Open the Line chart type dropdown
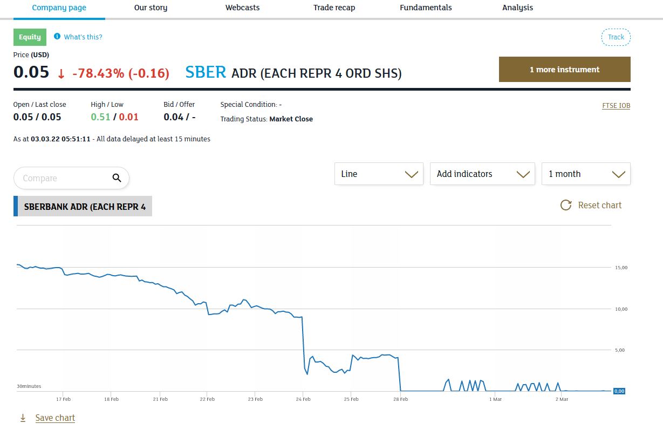Viewport: 663px width, 437px height. tap(379, 174)
